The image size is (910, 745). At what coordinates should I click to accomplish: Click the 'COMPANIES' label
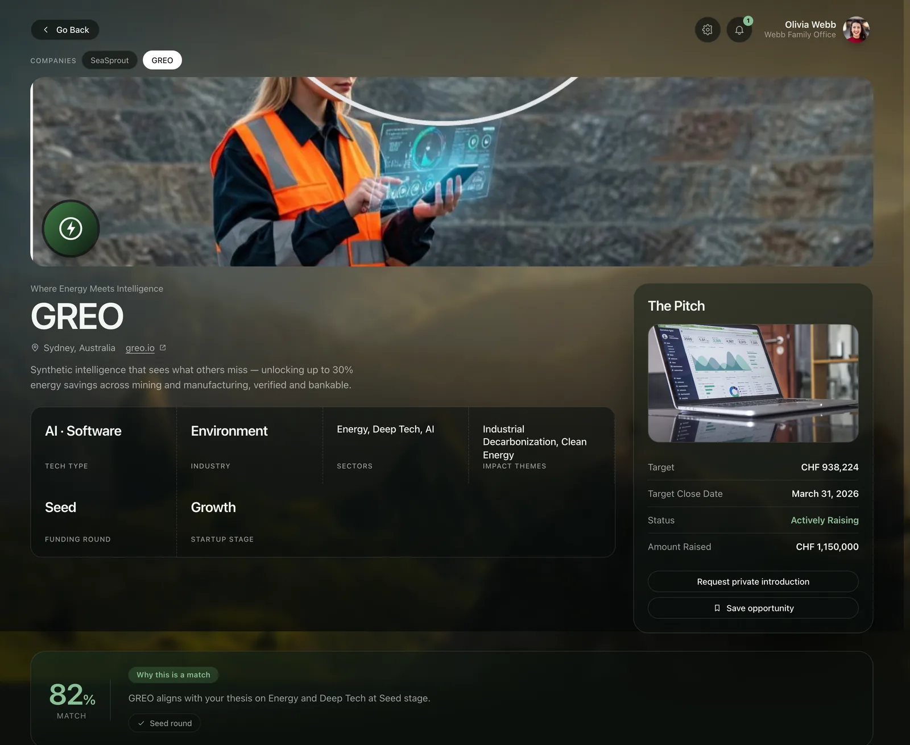(53, 61)
